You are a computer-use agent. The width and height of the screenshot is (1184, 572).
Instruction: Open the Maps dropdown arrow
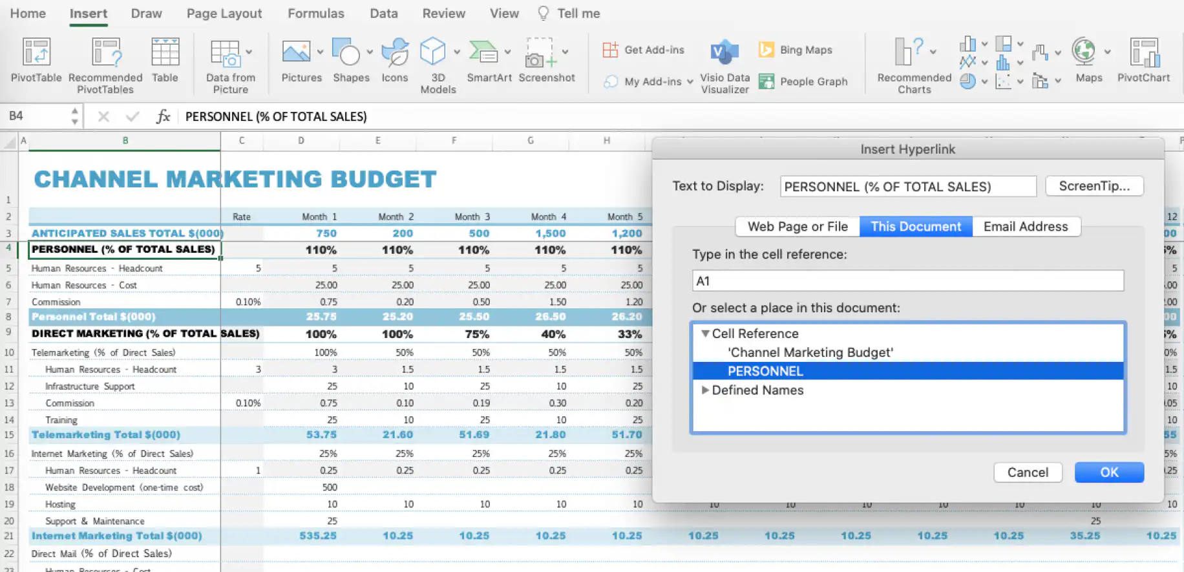pyautogui.click(x=1107, y=52)
